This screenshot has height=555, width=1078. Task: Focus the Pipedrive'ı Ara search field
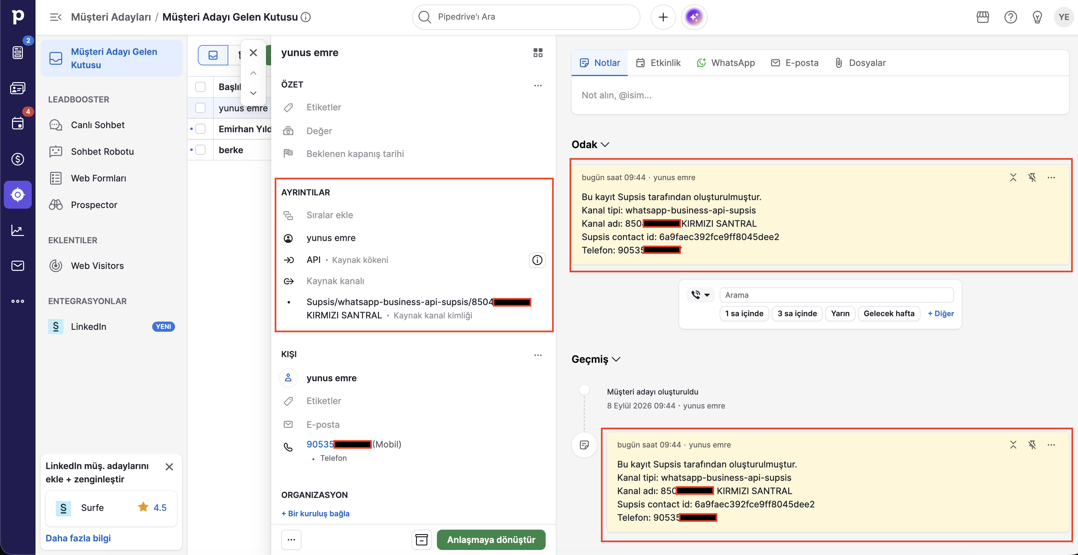tap(526, 17)
